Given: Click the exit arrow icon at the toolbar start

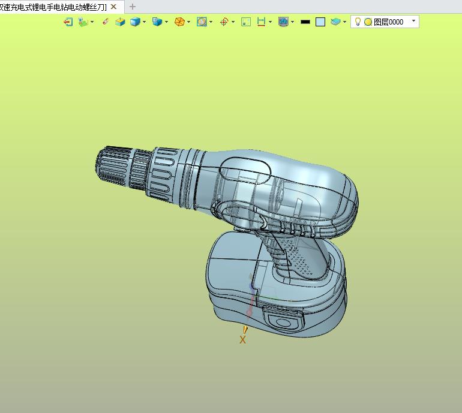Looking at the screenshot, I should [68, 22].
